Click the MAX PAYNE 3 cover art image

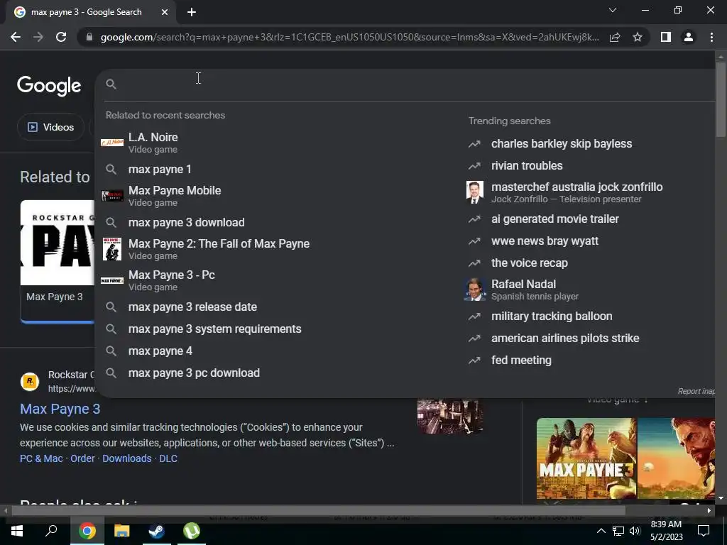(586, 458)
